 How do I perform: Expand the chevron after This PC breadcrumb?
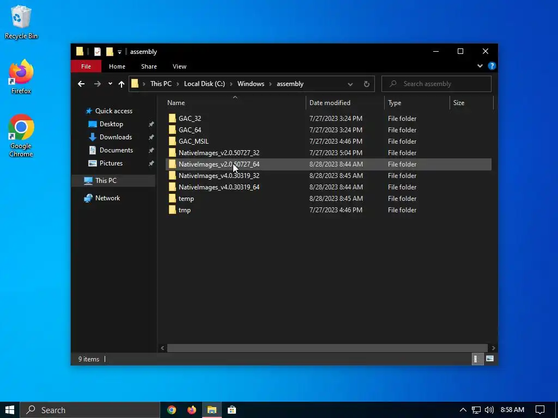pyautogui.click(x=178, y=84)
